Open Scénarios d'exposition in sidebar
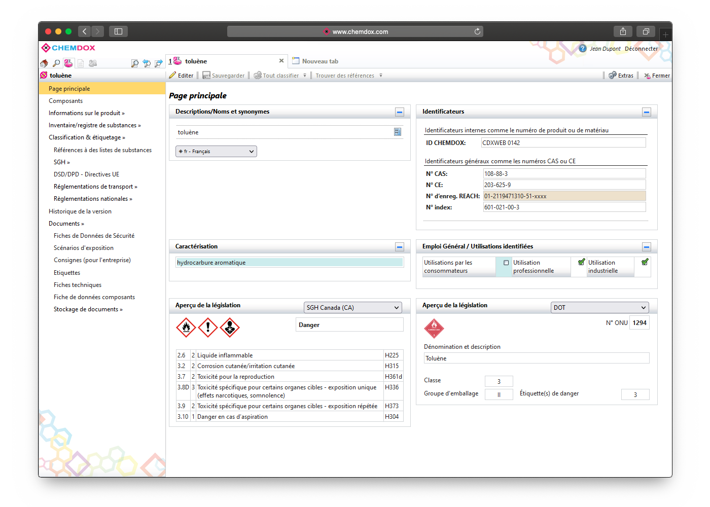This screenshot has width=710, height=507. (x=84, y=248)
